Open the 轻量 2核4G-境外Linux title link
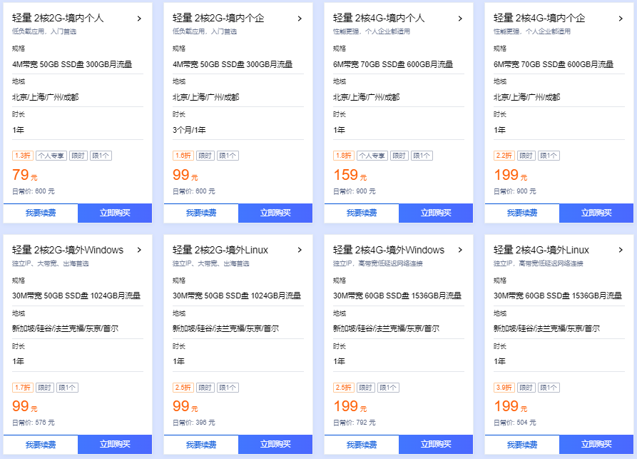The width and height of the screenshot is (637, 459). 541,250
